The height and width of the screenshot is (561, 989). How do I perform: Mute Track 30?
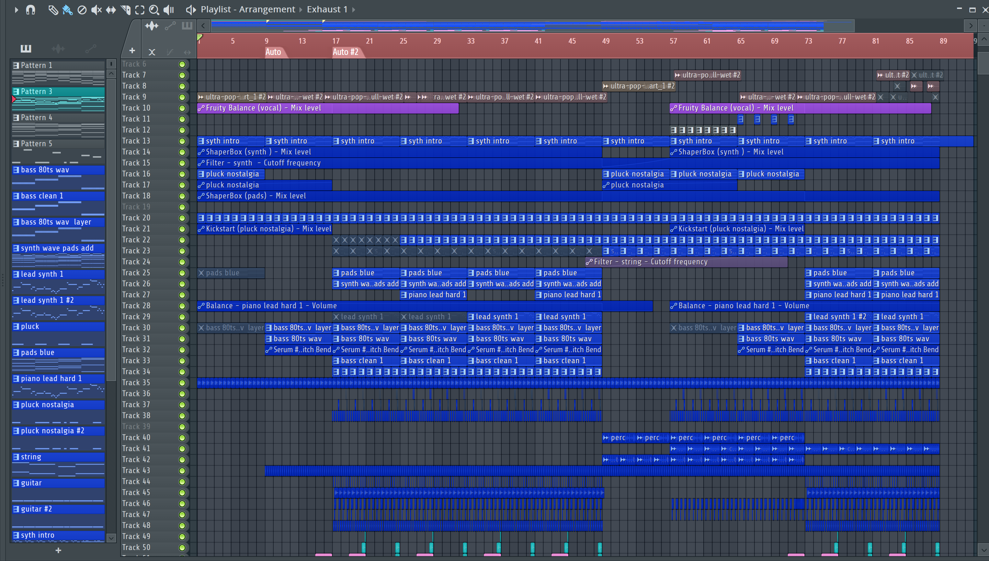pyautogui.click(x=182, y=328)
